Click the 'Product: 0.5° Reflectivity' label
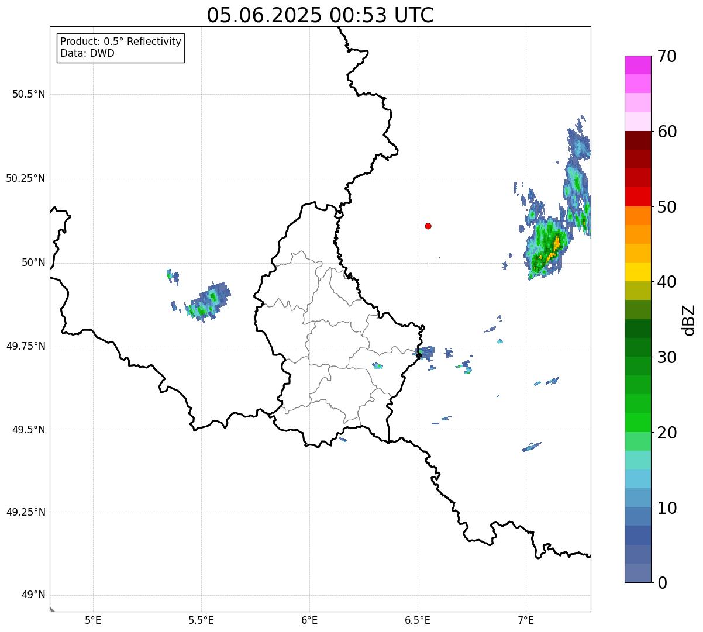 [120, 42]
